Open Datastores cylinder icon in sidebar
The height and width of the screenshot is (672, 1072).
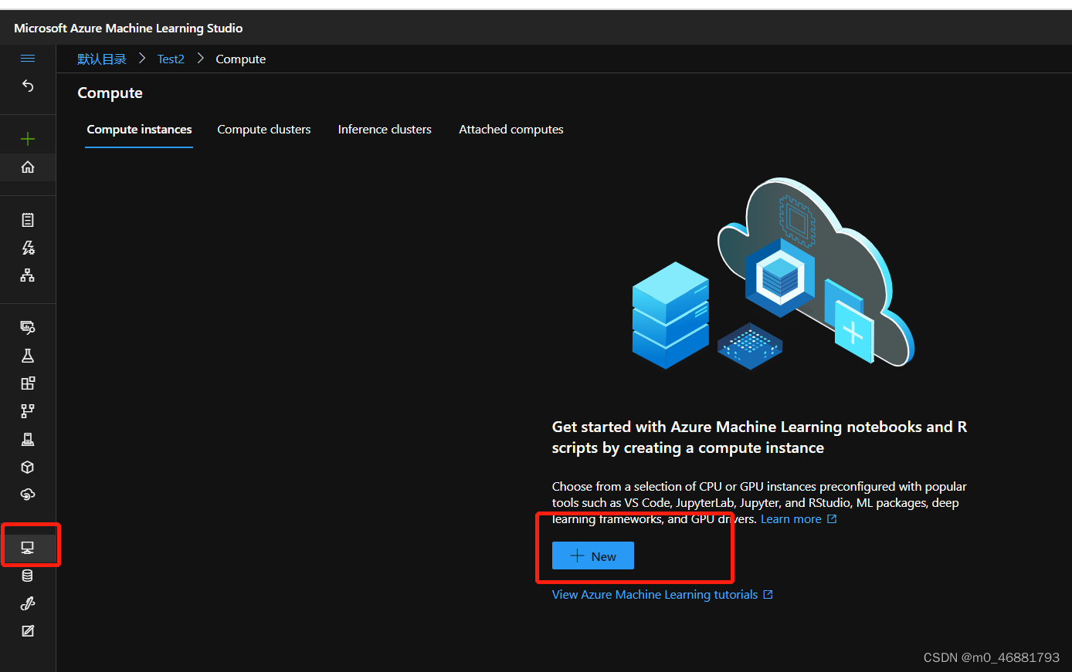(x=28, y=576)
